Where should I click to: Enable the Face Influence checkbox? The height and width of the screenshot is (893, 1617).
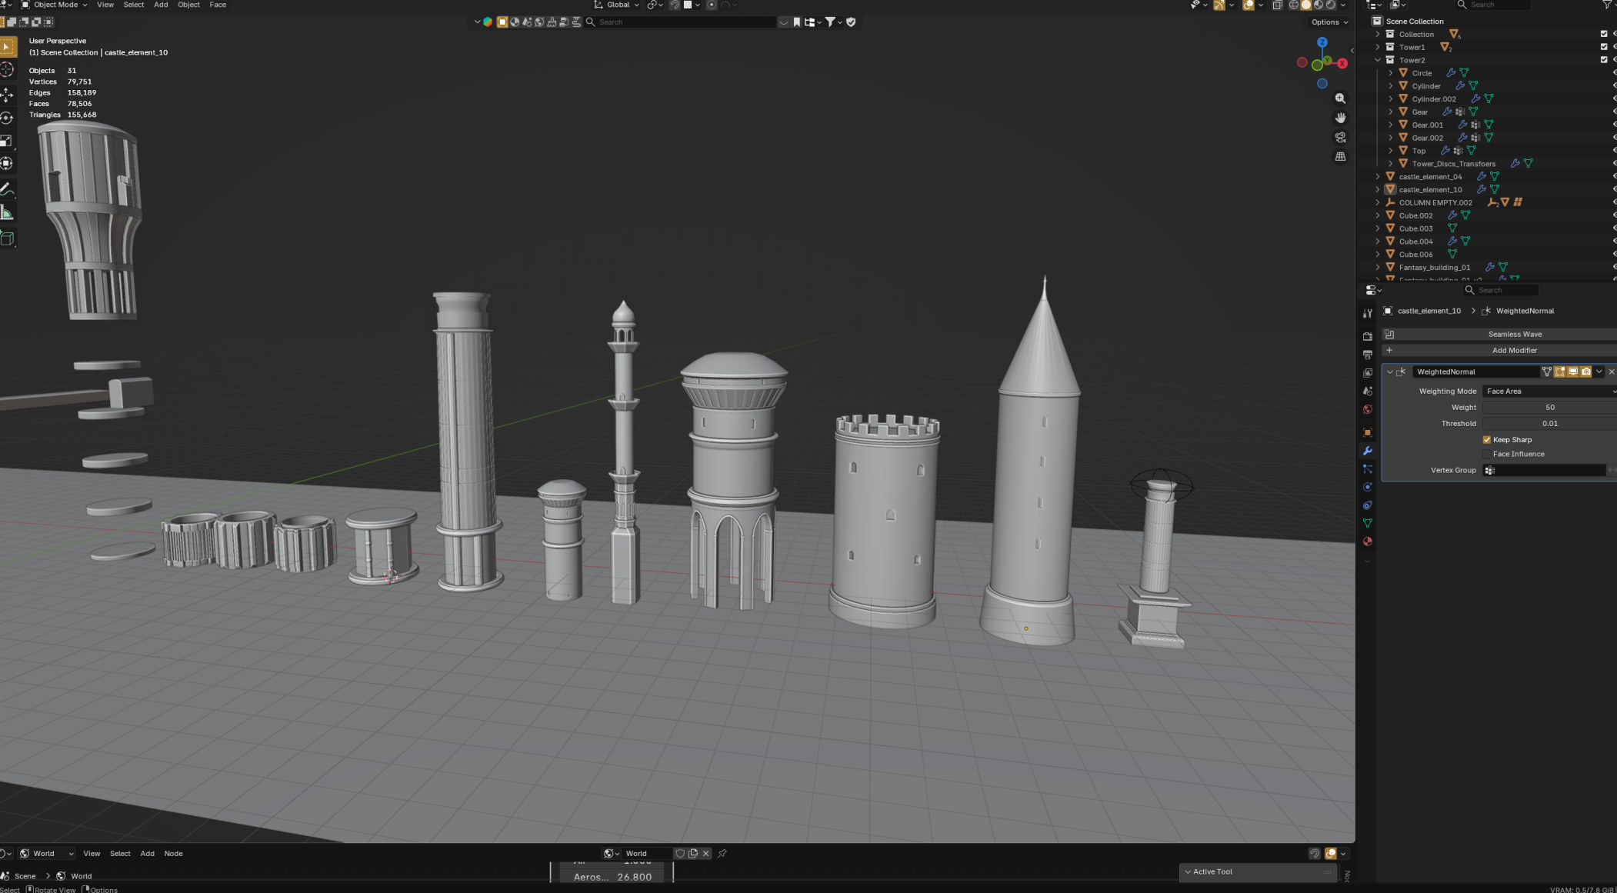[x=1486, y=454]
